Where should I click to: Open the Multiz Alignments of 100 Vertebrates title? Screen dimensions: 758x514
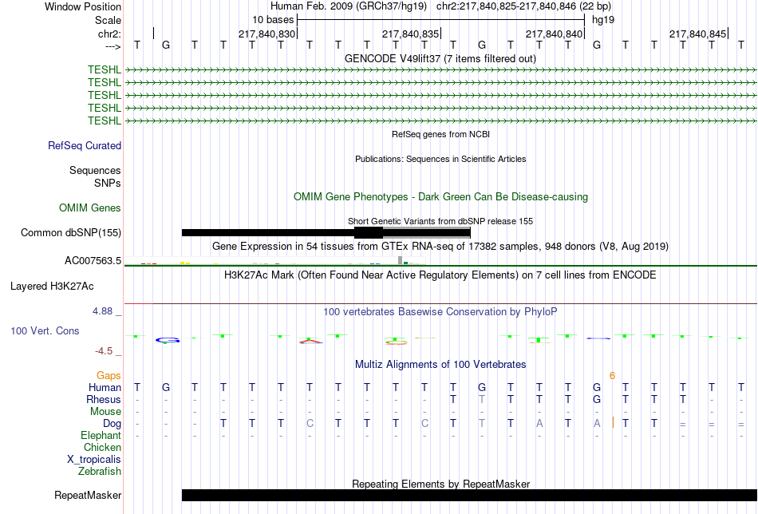[x=440, y=365]
